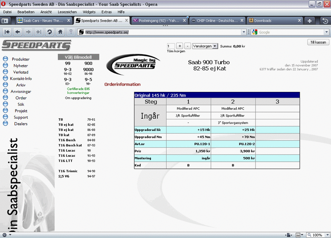Switch to the Posteingang (92) tab
The image size is (331, 238).
click(160, 20)
